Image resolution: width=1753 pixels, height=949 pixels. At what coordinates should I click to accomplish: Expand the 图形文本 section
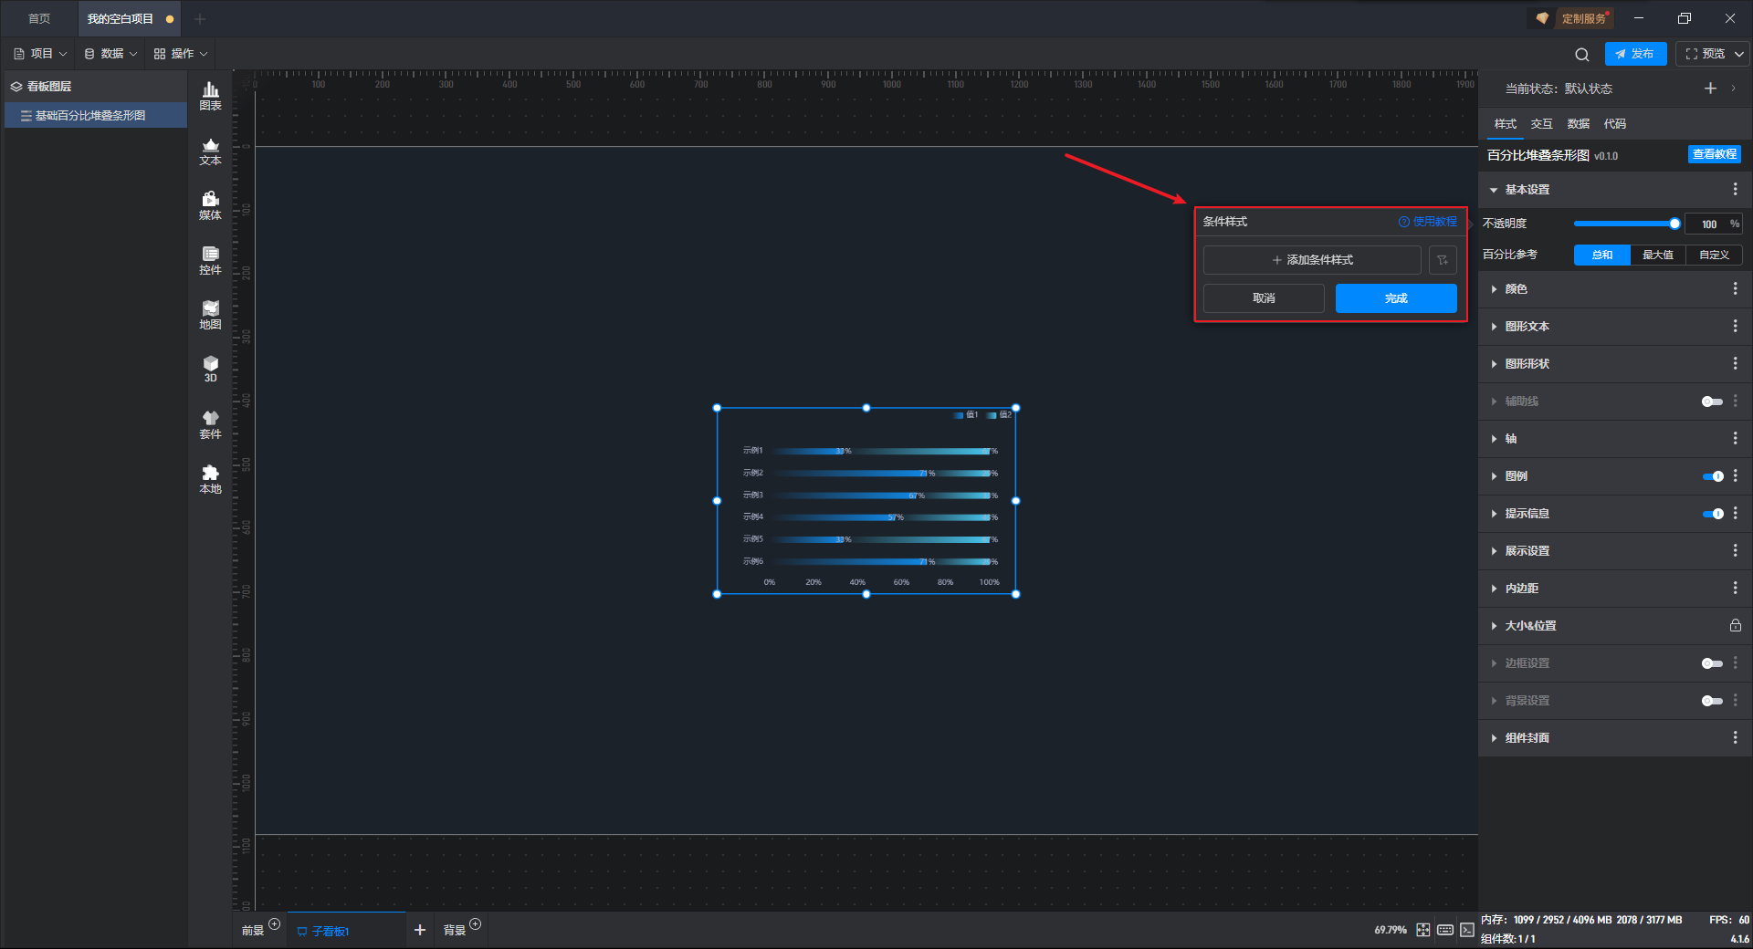1494,327
